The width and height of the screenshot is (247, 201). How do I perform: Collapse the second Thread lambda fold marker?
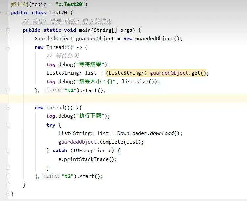point(8,108)
